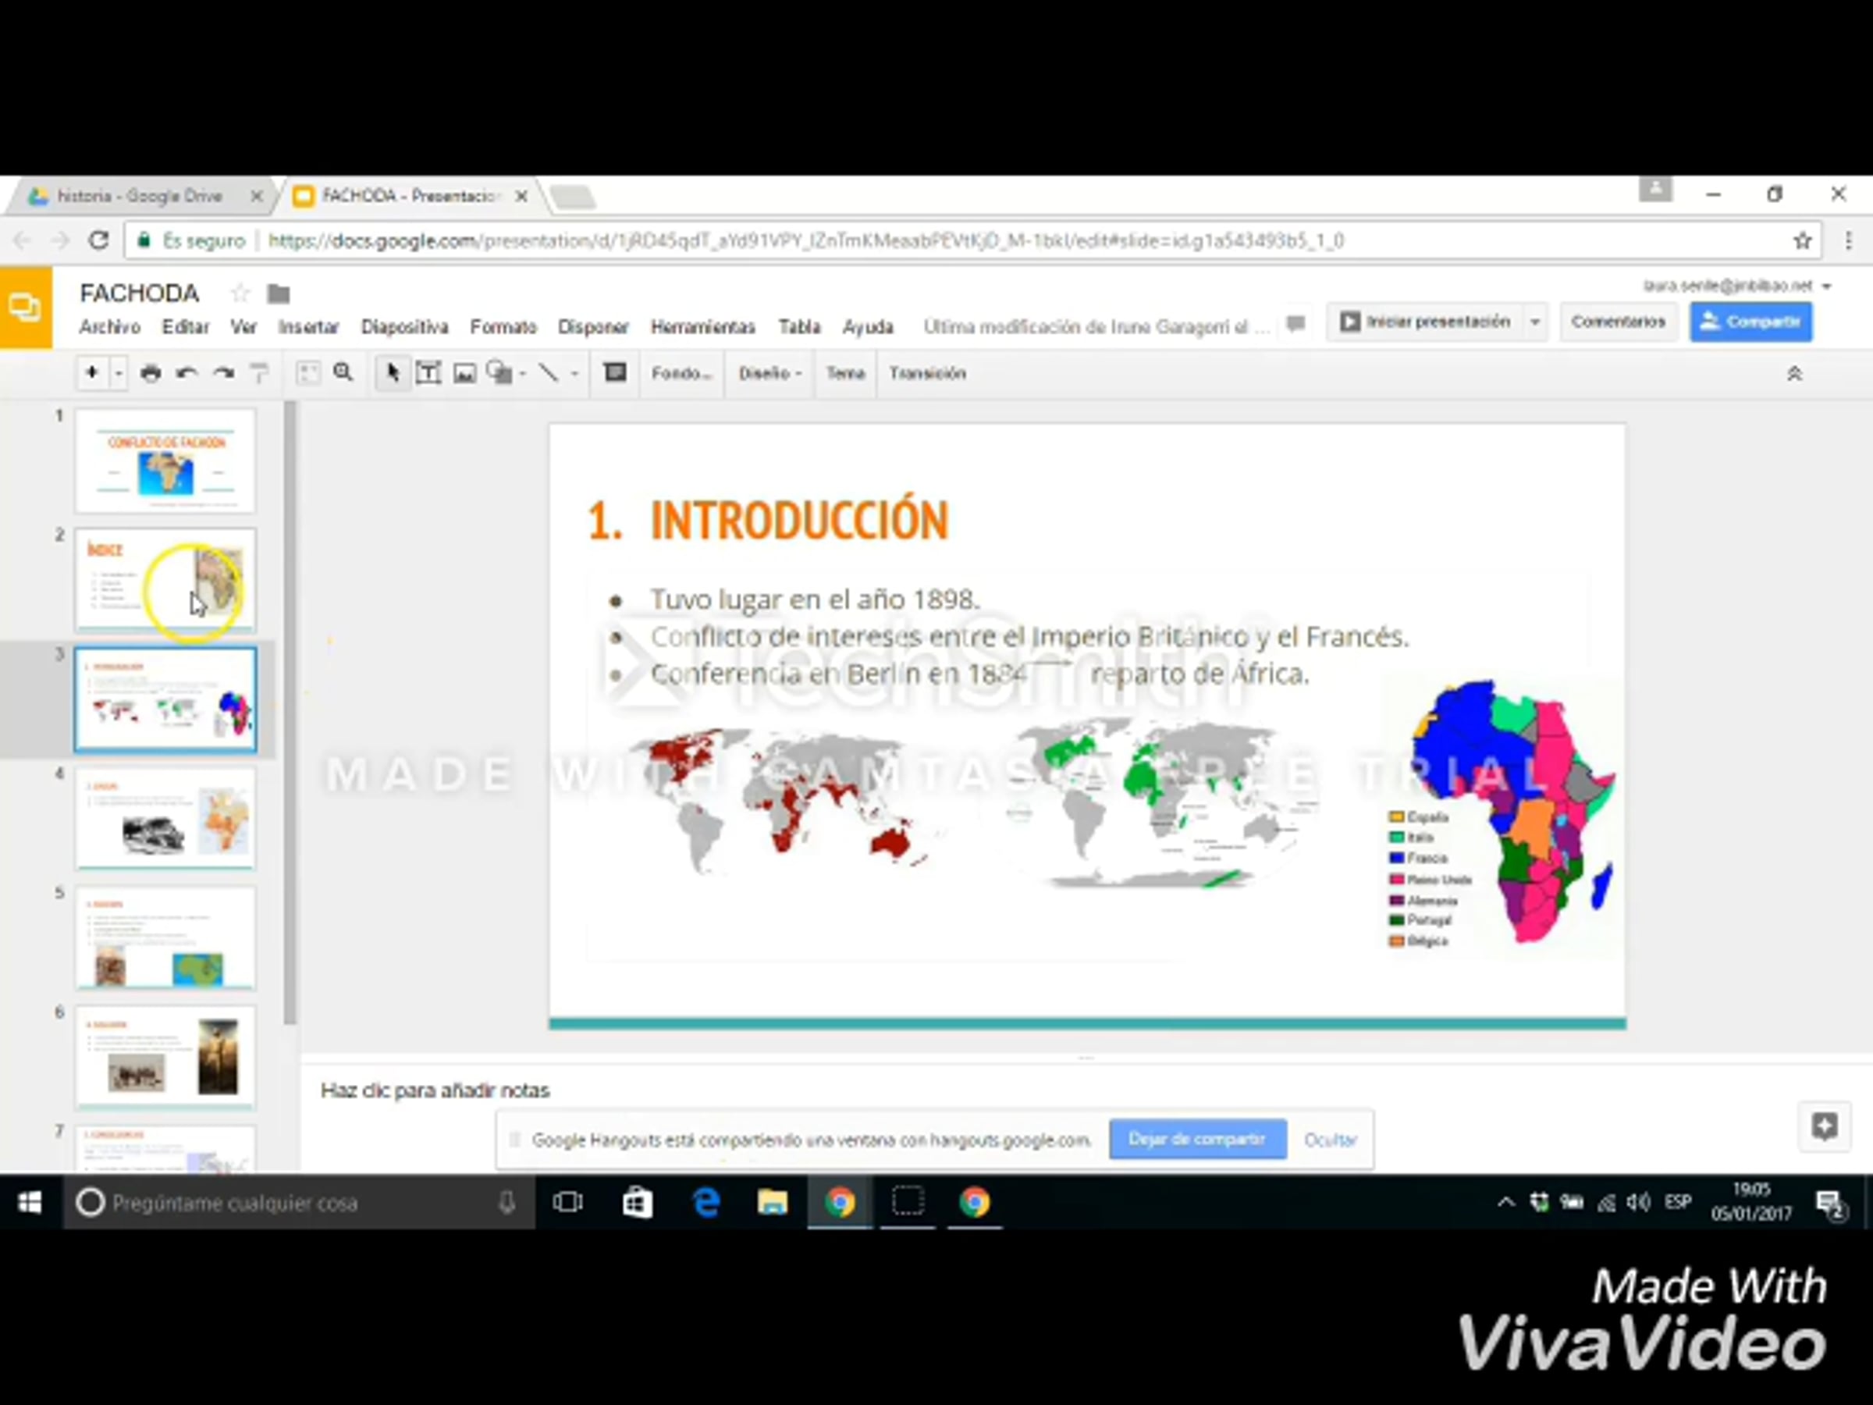Click the redo arrow icon
The image size is (1873, 1405).
click(223, 373)
